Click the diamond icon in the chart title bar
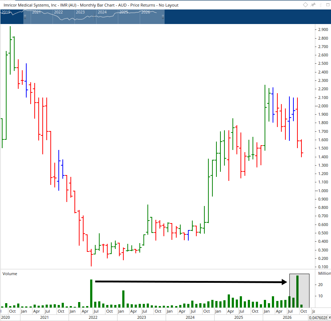 pyautogui.click(x=305, y=5)
